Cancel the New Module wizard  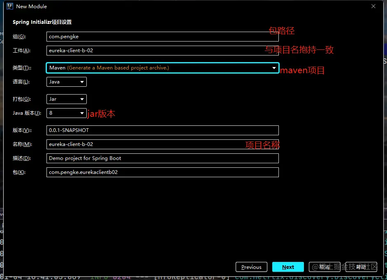(x=324, y=267)
